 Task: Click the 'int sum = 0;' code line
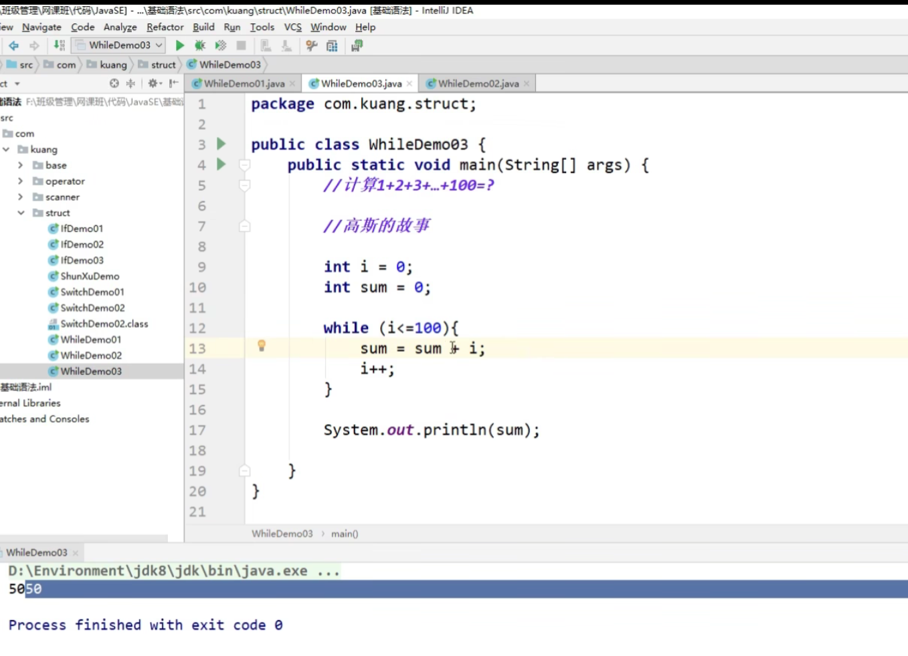(x=377, y=288)
